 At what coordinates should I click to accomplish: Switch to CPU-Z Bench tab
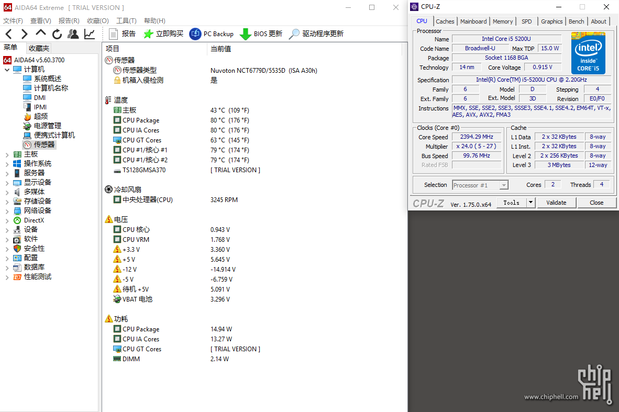tap(577, 21)
